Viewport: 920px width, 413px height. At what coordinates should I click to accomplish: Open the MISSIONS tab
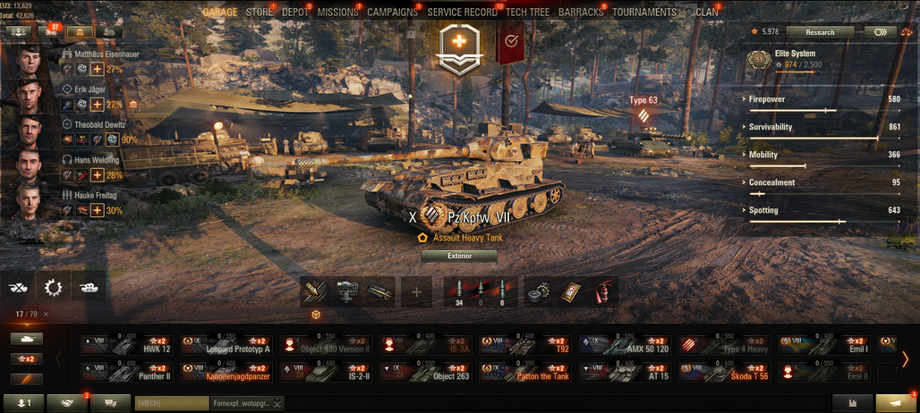click(337, 12)
